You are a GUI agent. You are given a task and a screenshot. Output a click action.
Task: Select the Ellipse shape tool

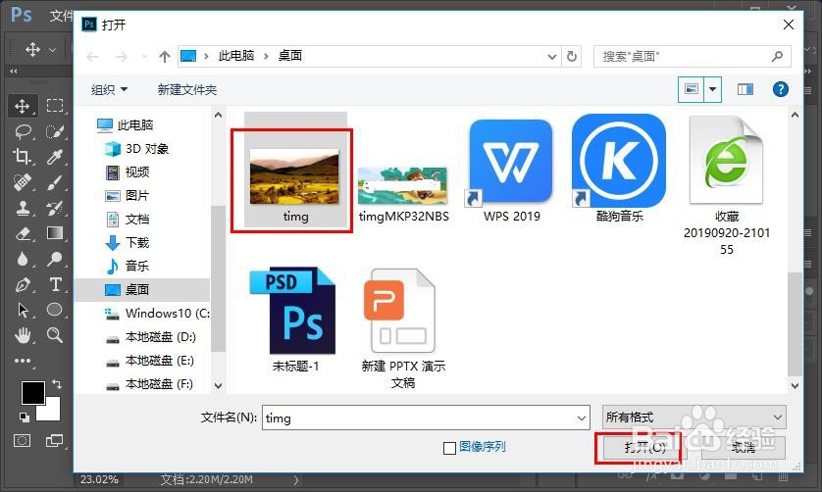tap(55, 310)
